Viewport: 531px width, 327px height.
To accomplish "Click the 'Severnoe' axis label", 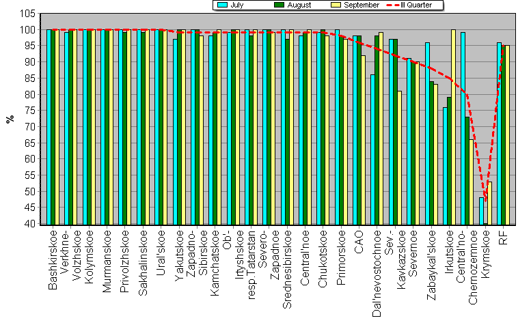I will 413,253.
